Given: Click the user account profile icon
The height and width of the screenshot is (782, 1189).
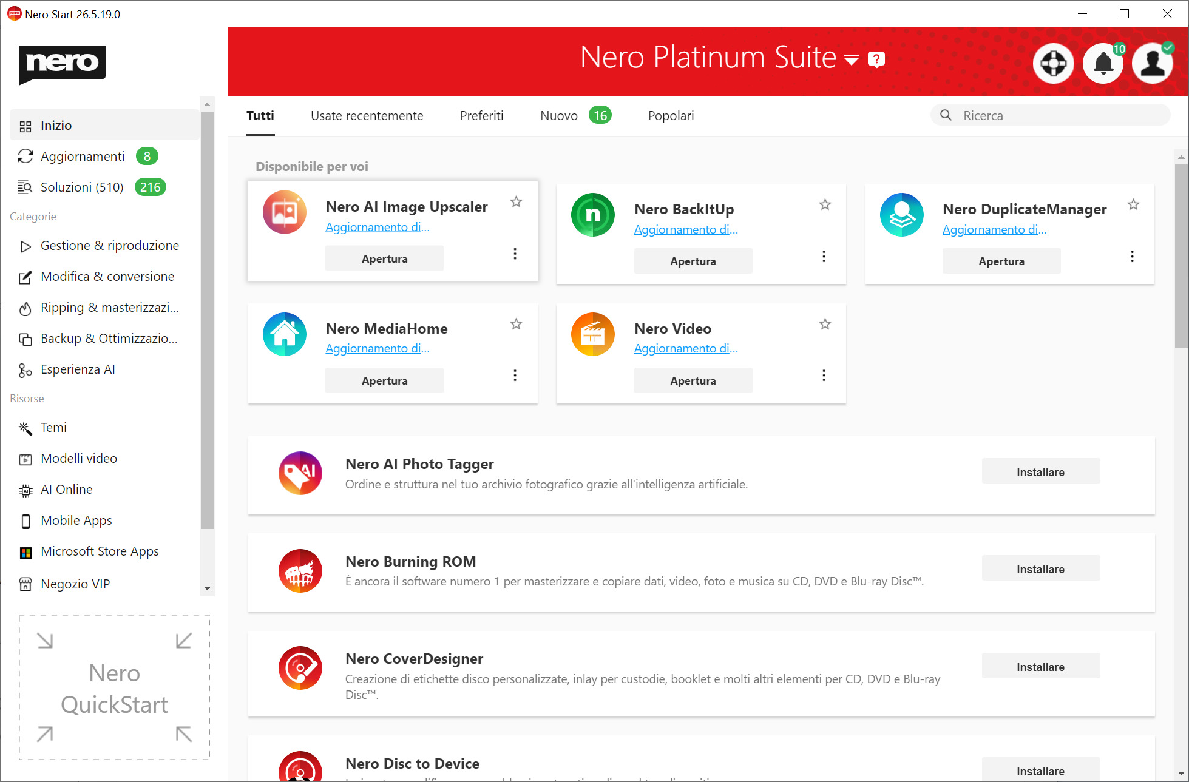Looking at the screenshot, I should pos(1152,63).
